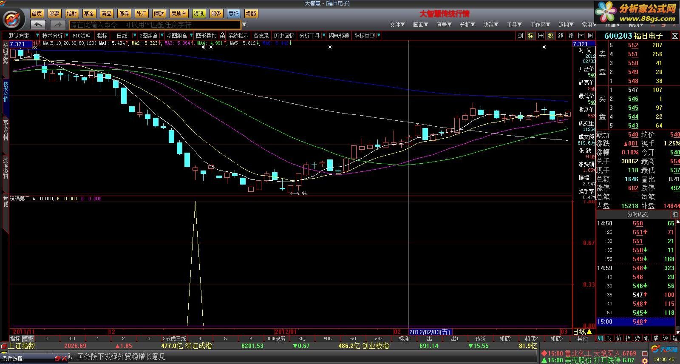Open the 股票 stocks section

(x=54, y=14)
